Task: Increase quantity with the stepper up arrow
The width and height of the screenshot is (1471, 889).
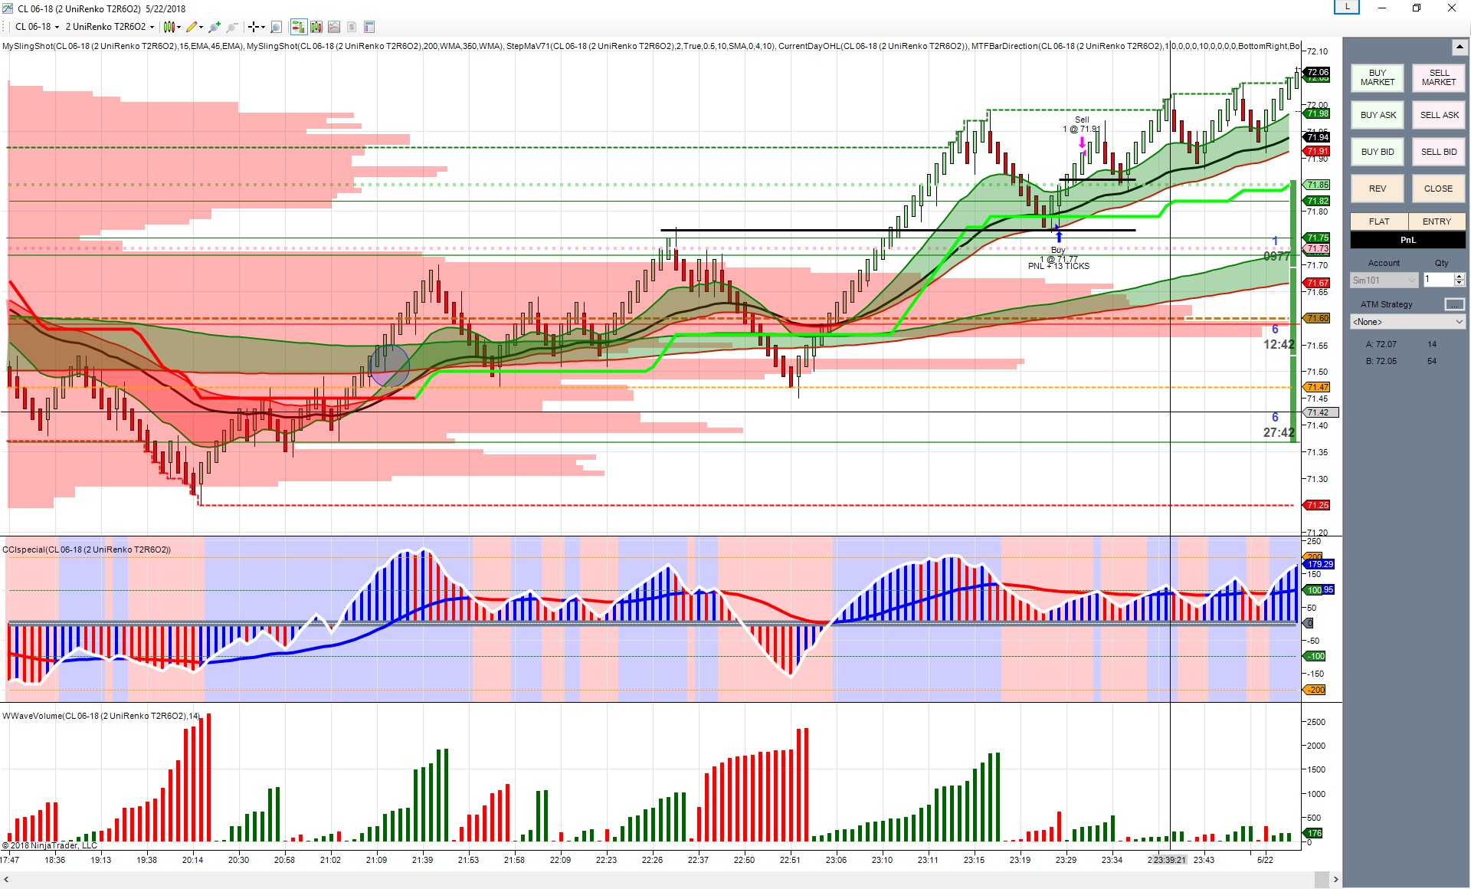Action: (x=1460, y=277)
